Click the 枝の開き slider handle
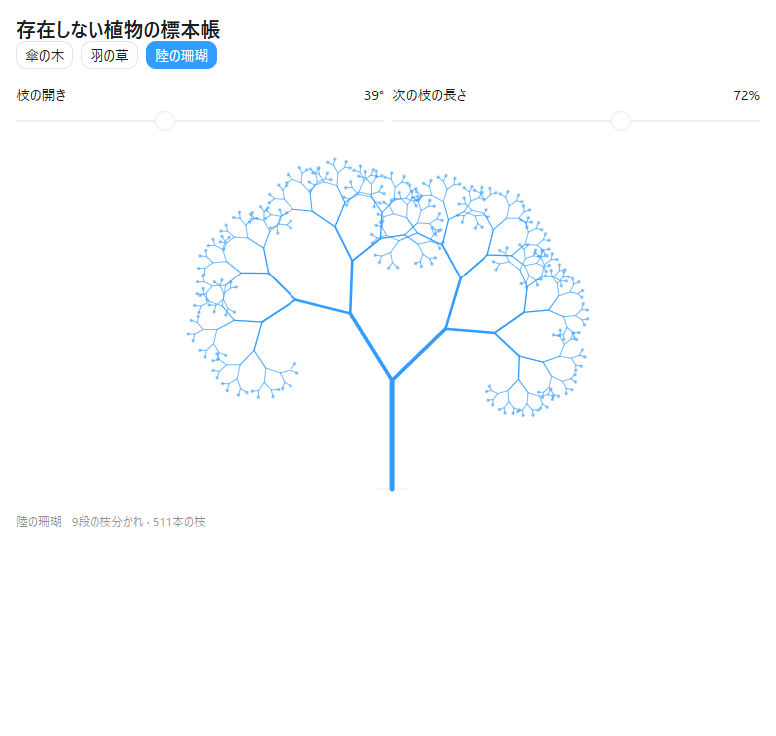Image resolution: width=776 pixels, height=736 pixels. [165, 121]
